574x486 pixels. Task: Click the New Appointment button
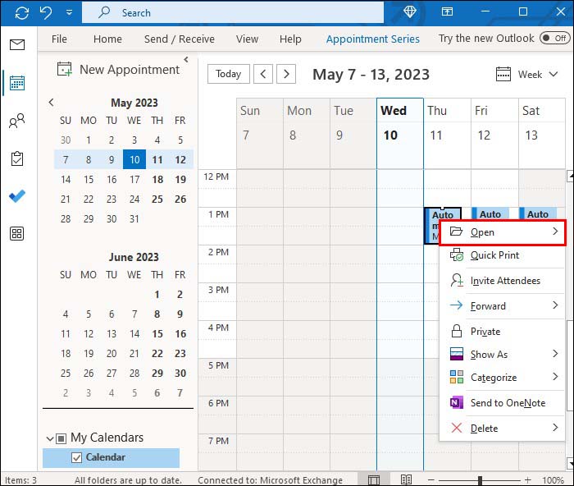coord(118,69)
